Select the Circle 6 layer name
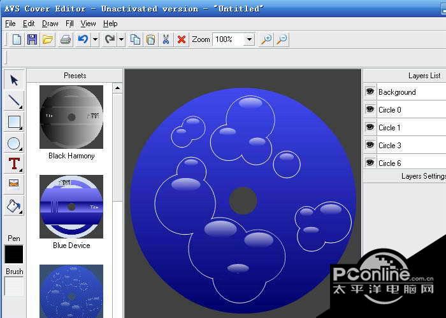This screenshot has width=446, height=318. [390, 163]
